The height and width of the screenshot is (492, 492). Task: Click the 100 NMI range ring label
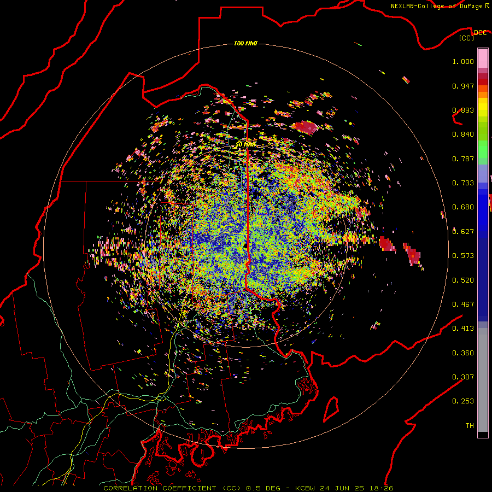coord(245,43)
